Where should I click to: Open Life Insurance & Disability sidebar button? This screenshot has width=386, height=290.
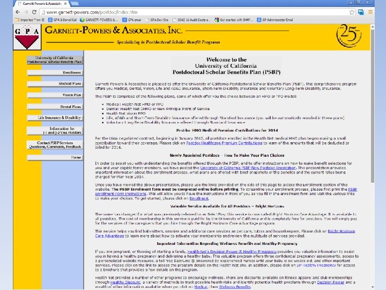pyautogui.click(x=55, y=118)
